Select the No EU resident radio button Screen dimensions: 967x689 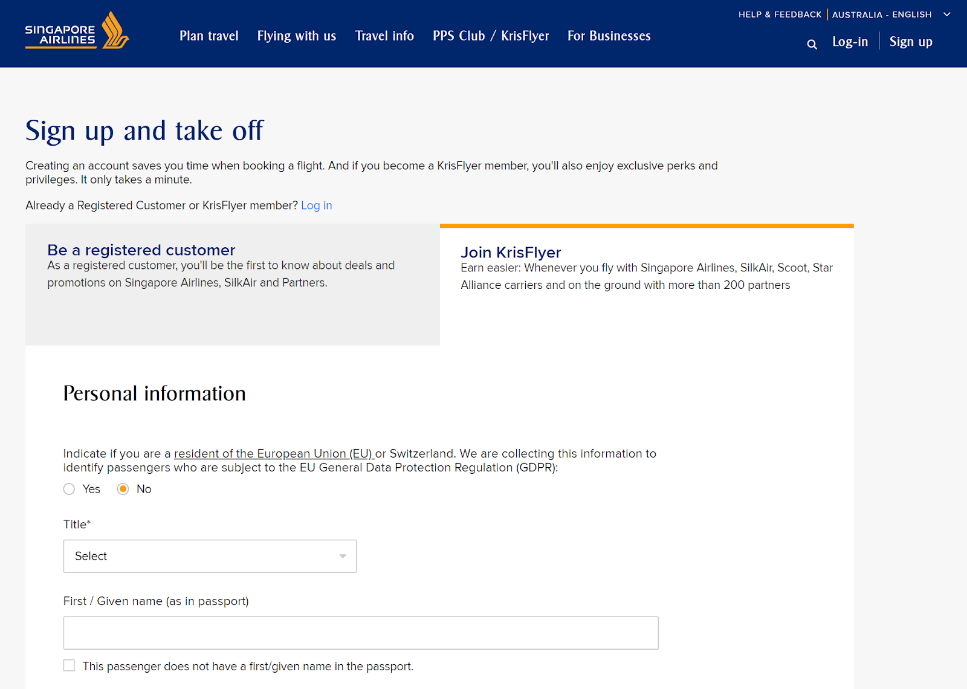click(x=123, y=489)
